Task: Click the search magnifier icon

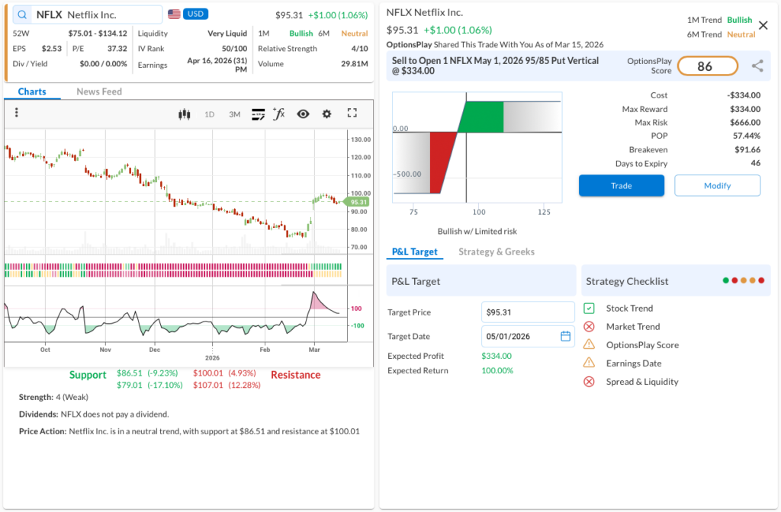Action: click(21, 14)
